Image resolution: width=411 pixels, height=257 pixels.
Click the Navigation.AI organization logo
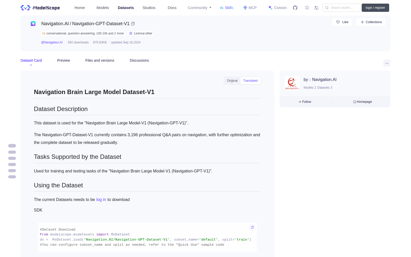tap(292, 83)
